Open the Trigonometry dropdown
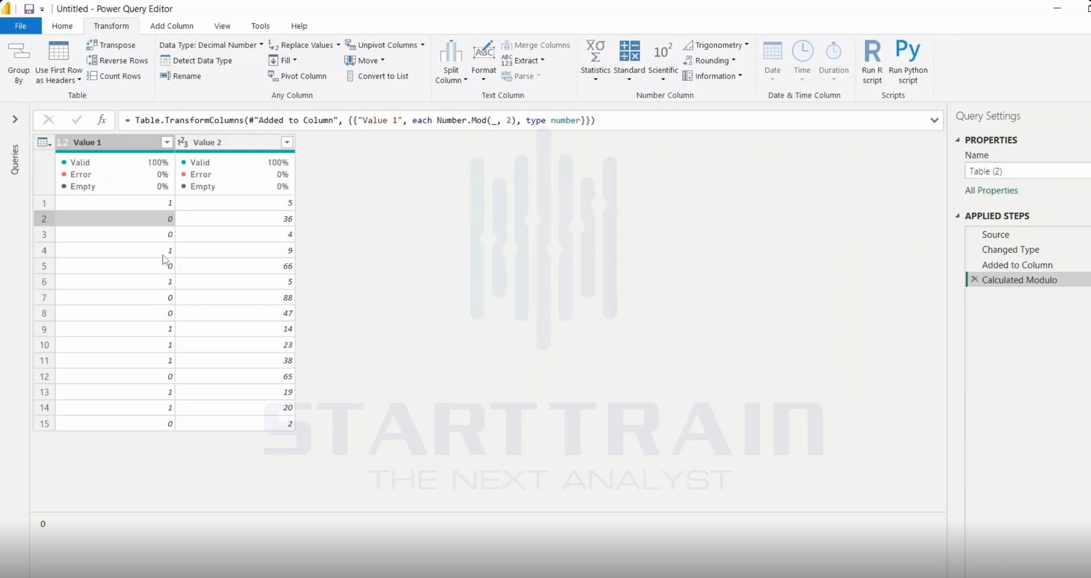Viewport: 1091px width, 578px height. coord(716,45)
